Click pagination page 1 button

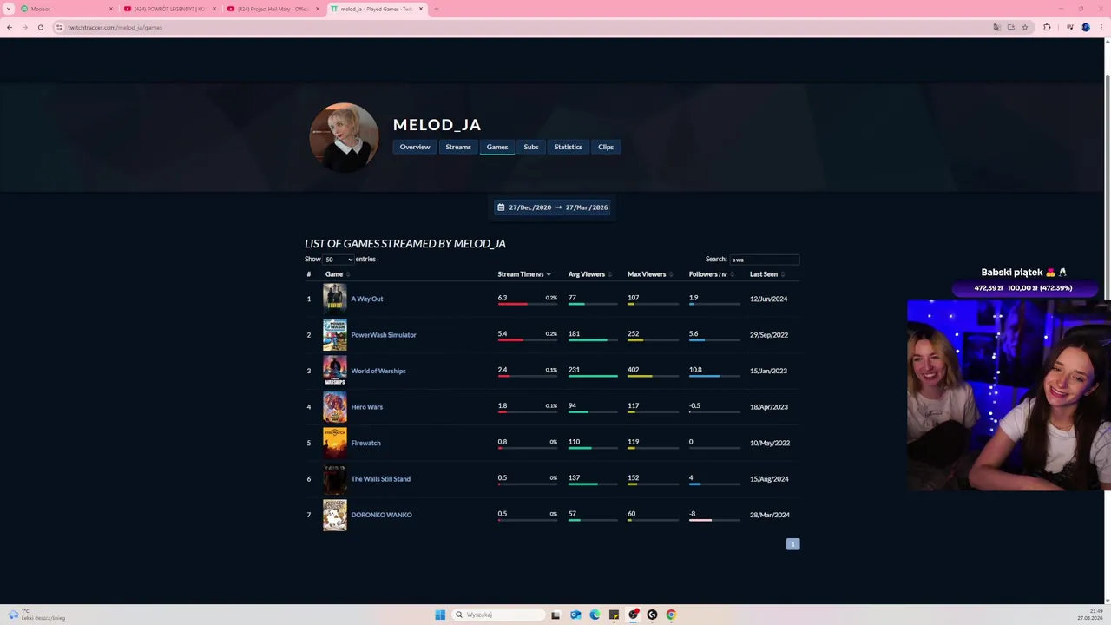[792, 544]
